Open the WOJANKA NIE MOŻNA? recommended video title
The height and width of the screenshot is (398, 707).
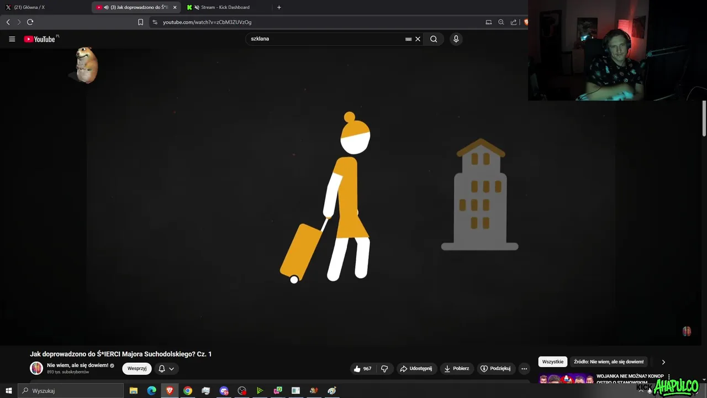pyautogui.click(x=630, y=379)
